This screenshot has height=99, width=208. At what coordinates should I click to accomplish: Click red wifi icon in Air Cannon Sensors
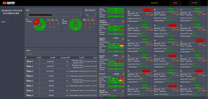84,23
